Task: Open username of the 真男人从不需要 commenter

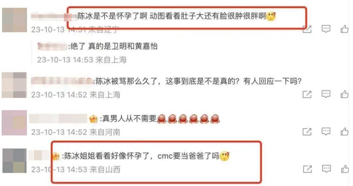Action: (x=58, y=119)
